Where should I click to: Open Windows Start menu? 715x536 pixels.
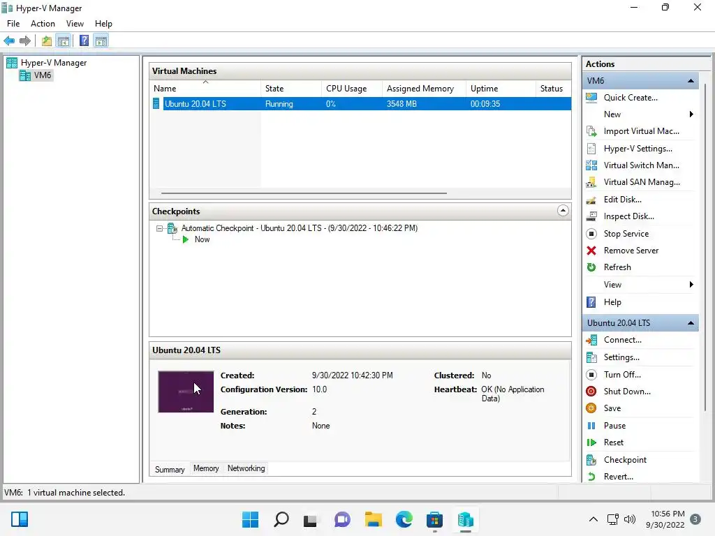[x=250, y=519]
